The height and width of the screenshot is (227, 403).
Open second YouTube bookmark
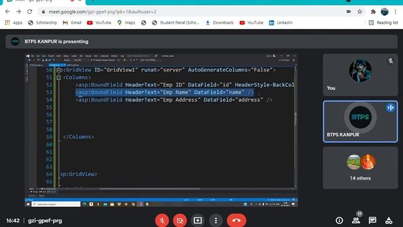pyautogui.click(x=251, y=23)
